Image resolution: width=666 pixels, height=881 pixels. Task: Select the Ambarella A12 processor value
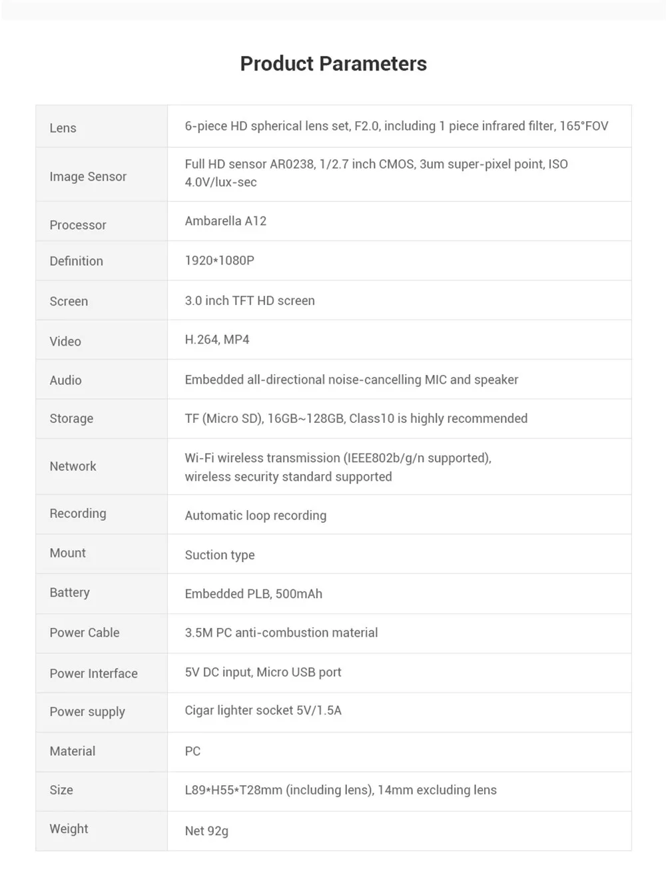pyautogui.click(x=225, y=221)
